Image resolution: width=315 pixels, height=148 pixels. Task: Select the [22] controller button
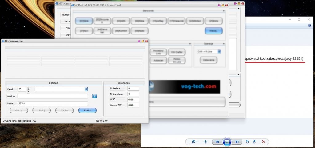pyautogui.click(x=195, y=21)
